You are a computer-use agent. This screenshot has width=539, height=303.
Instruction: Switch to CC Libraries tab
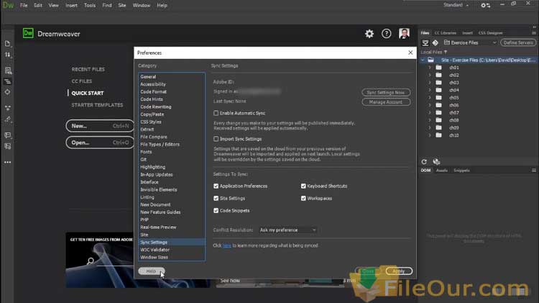point(445,33)
